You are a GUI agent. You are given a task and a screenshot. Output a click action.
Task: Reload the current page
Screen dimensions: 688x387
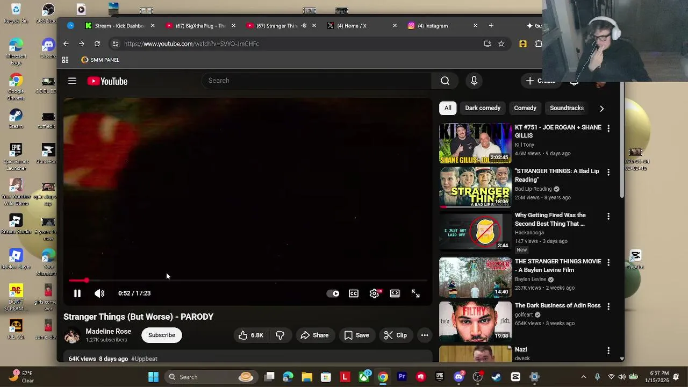point(97,44)
